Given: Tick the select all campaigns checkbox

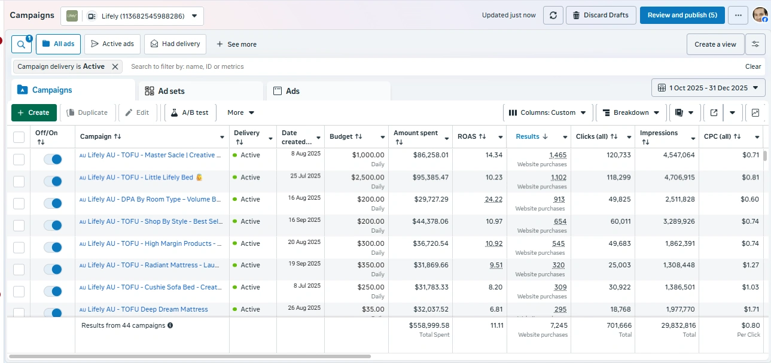Looking at the screenshot, I should click(19, 138).
